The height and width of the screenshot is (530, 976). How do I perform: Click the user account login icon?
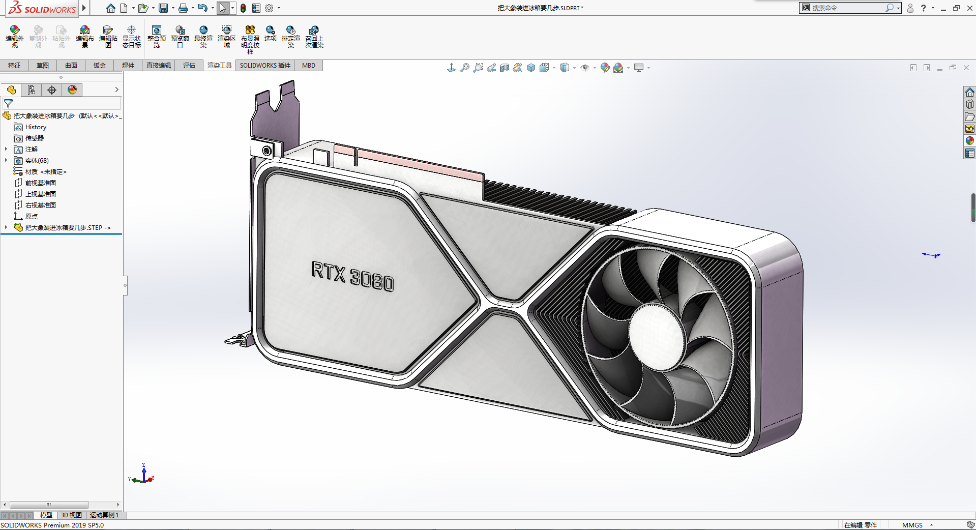910,8
